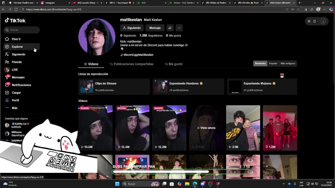Share the profile with the arrow icon
The height and width of the screenshot is (188, 335).
170,28
